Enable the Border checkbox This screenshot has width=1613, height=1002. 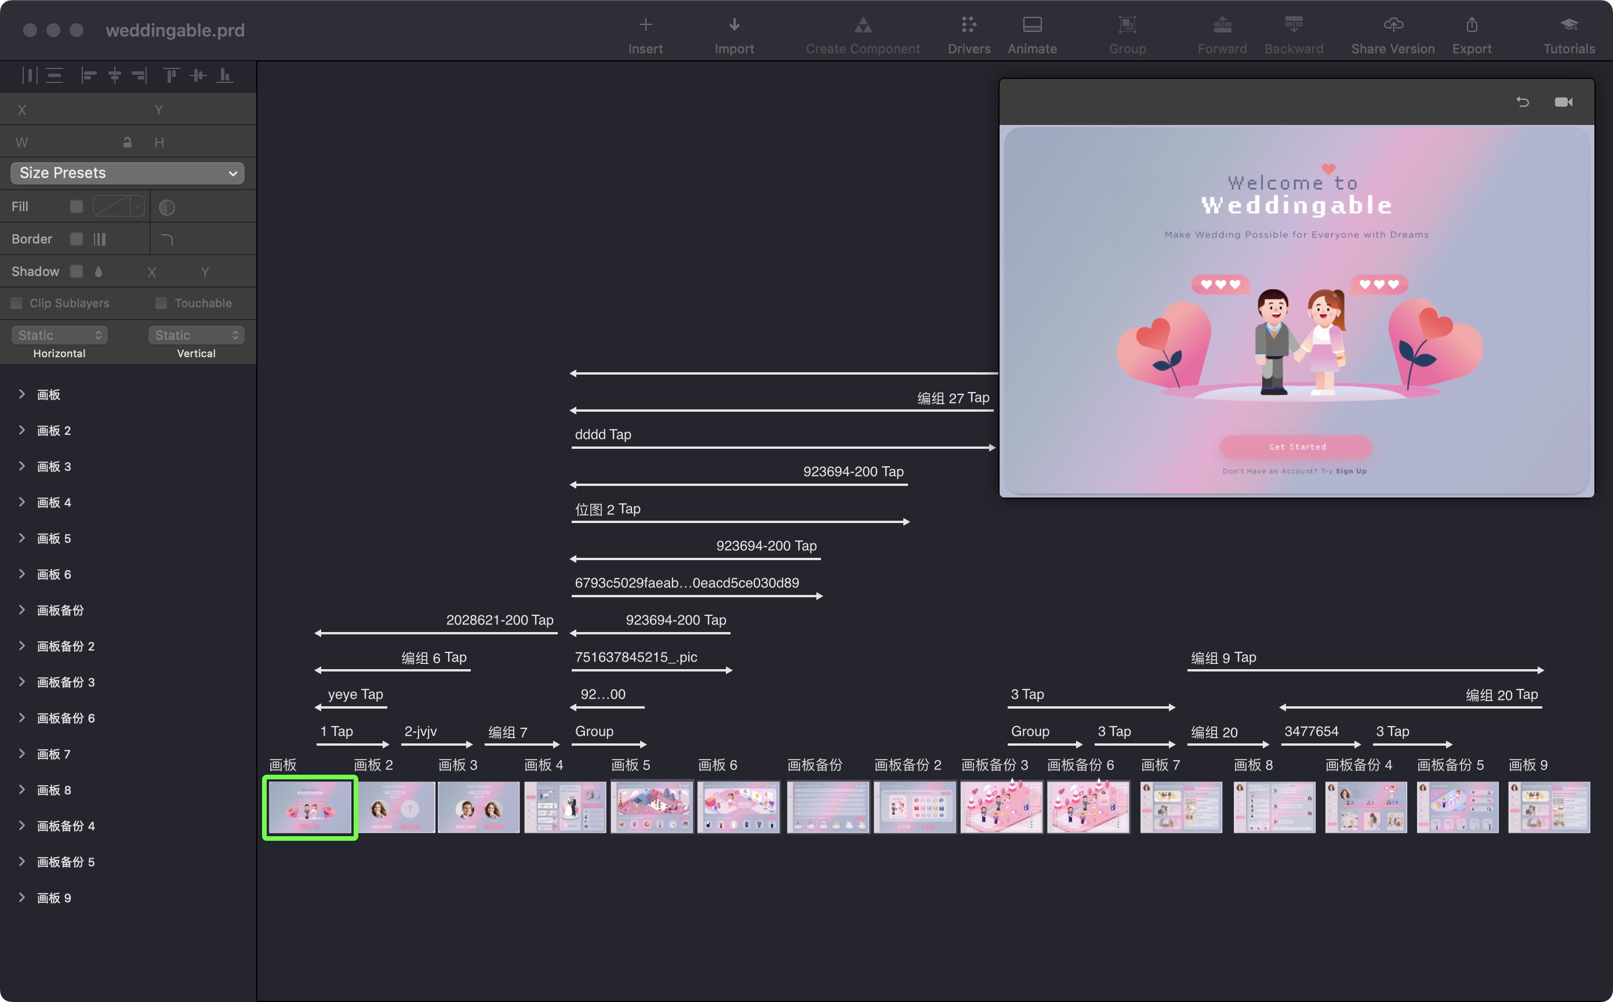coord(77,239)
